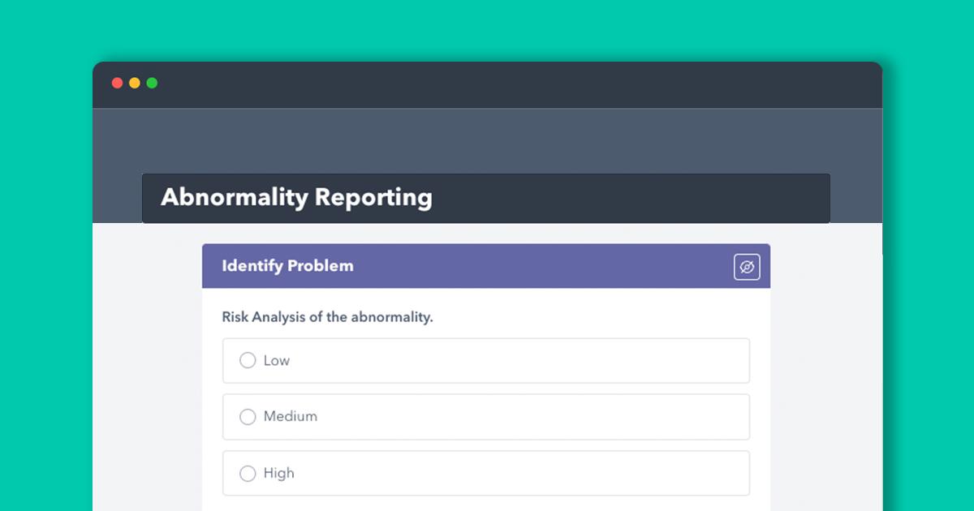Click the Identify Problem section header
The width and height of the screenshot is (974, 511).
287,266
